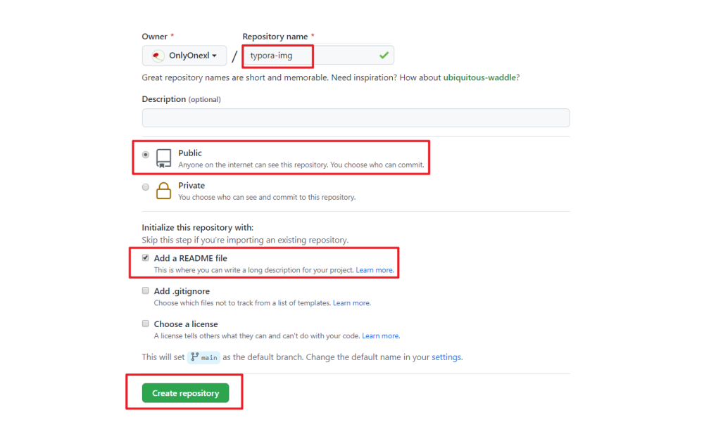Use the ubiquitous-waddle name suggestion
Image resolution: width=704 pixels, height=422 pixels.
pyautogui.click(x=479, y=77)
